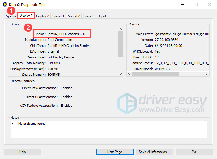
Task: Go to the Sound 3 tab
Action: click(89, 16)
